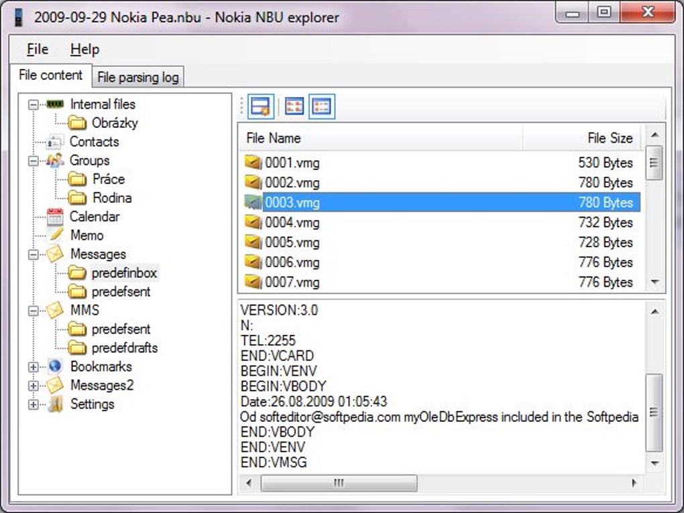Click preview pane vertical scrollbar thumb
Image resolution: width=684 pixels, height=513 pixels.
pos(654,413)
